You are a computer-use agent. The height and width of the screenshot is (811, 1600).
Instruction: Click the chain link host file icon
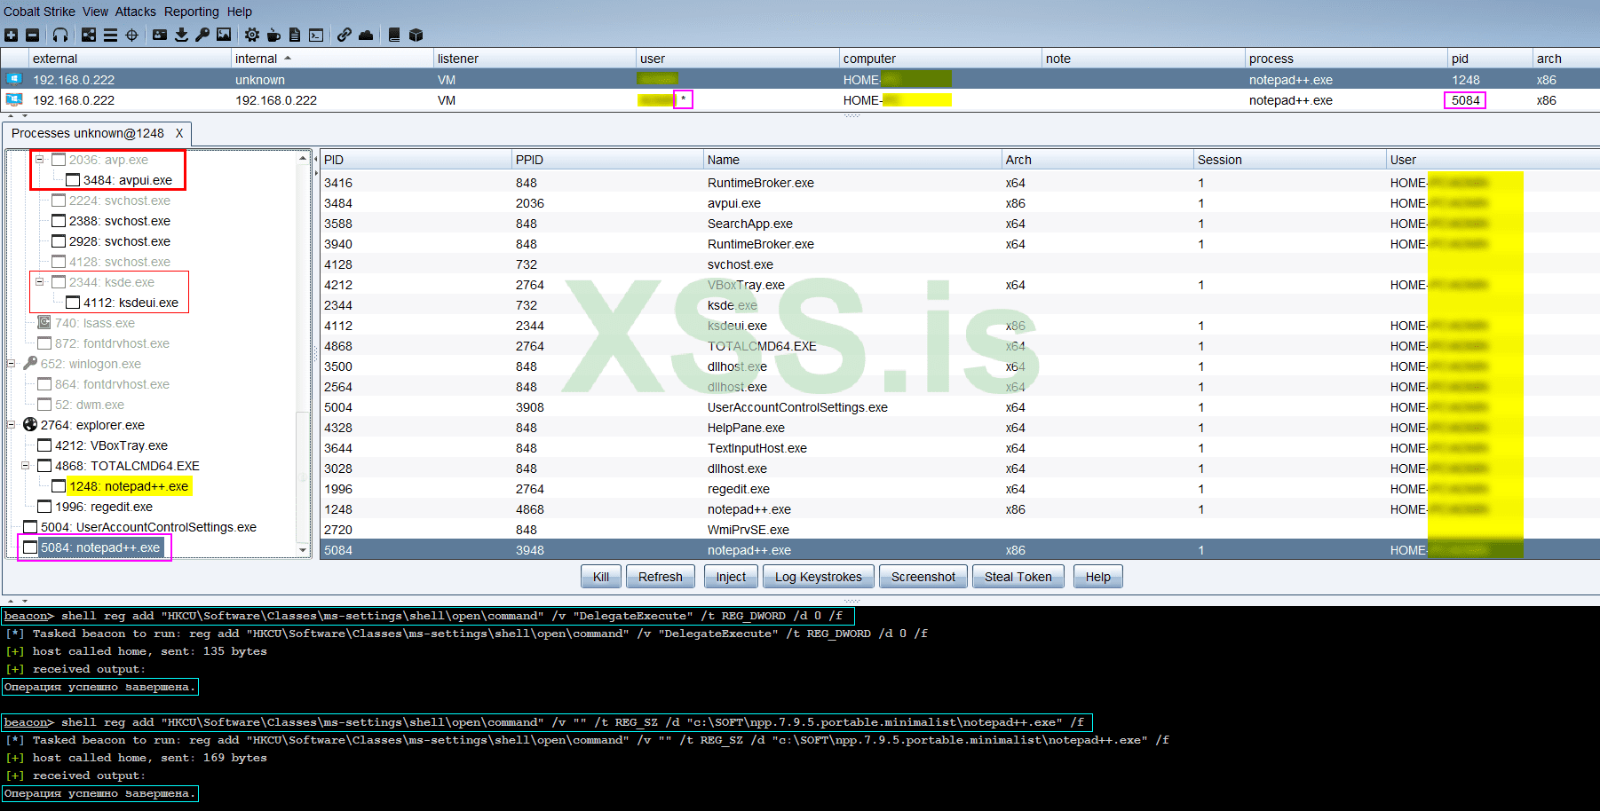pos(344,35)
